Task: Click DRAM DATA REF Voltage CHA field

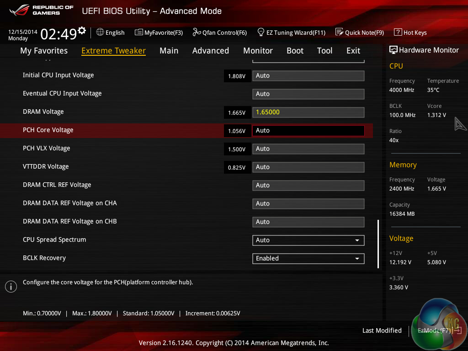Action: (x=308, y=203)
